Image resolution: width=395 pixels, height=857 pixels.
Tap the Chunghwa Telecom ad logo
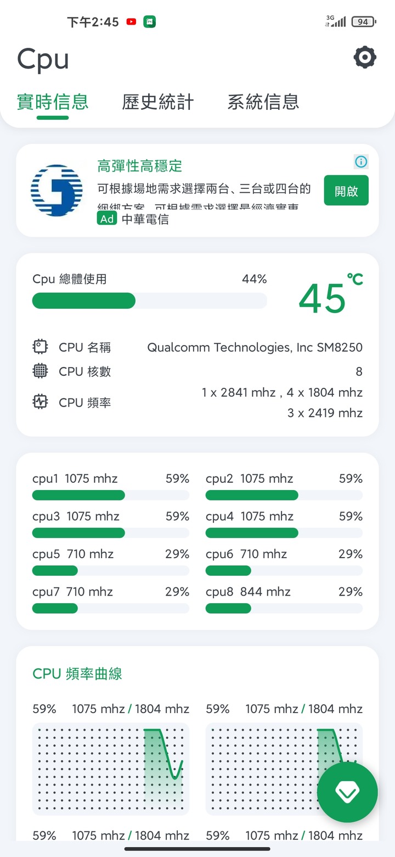coord(57,190)
